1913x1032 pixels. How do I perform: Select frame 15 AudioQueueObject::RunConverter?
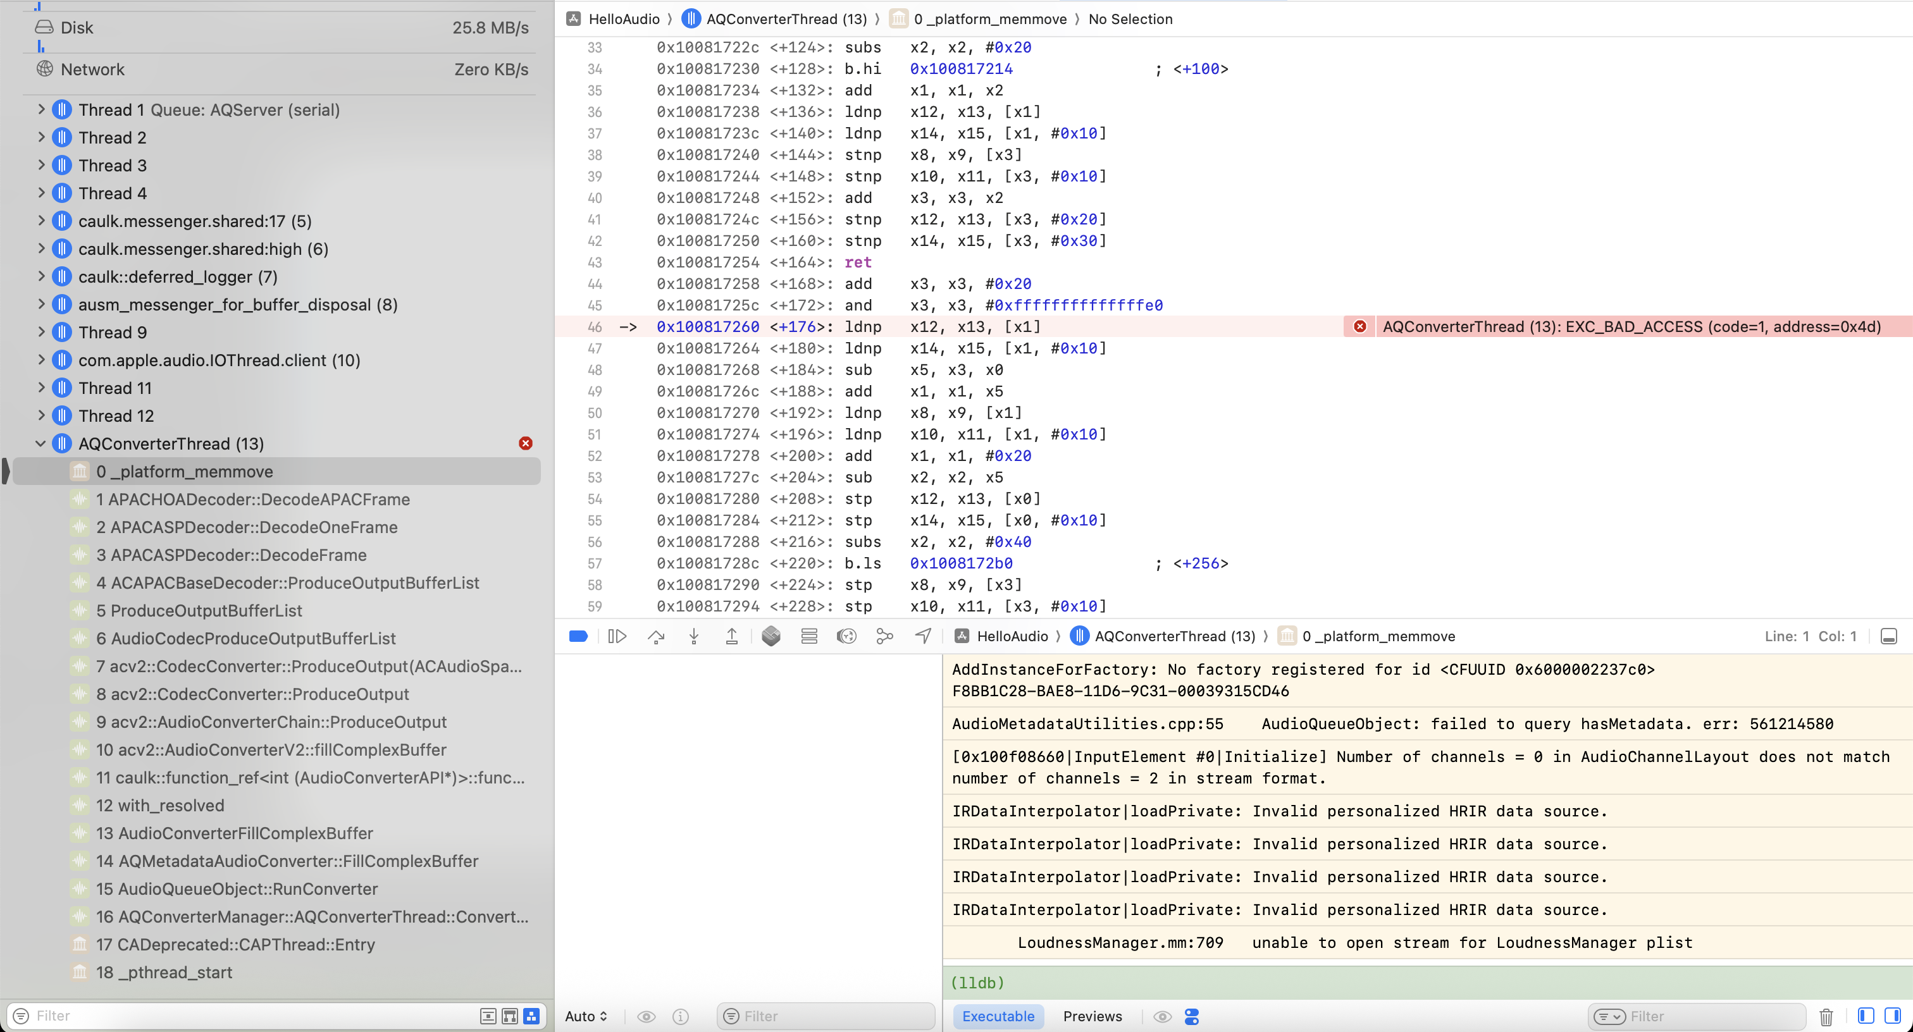coord(276,888)
